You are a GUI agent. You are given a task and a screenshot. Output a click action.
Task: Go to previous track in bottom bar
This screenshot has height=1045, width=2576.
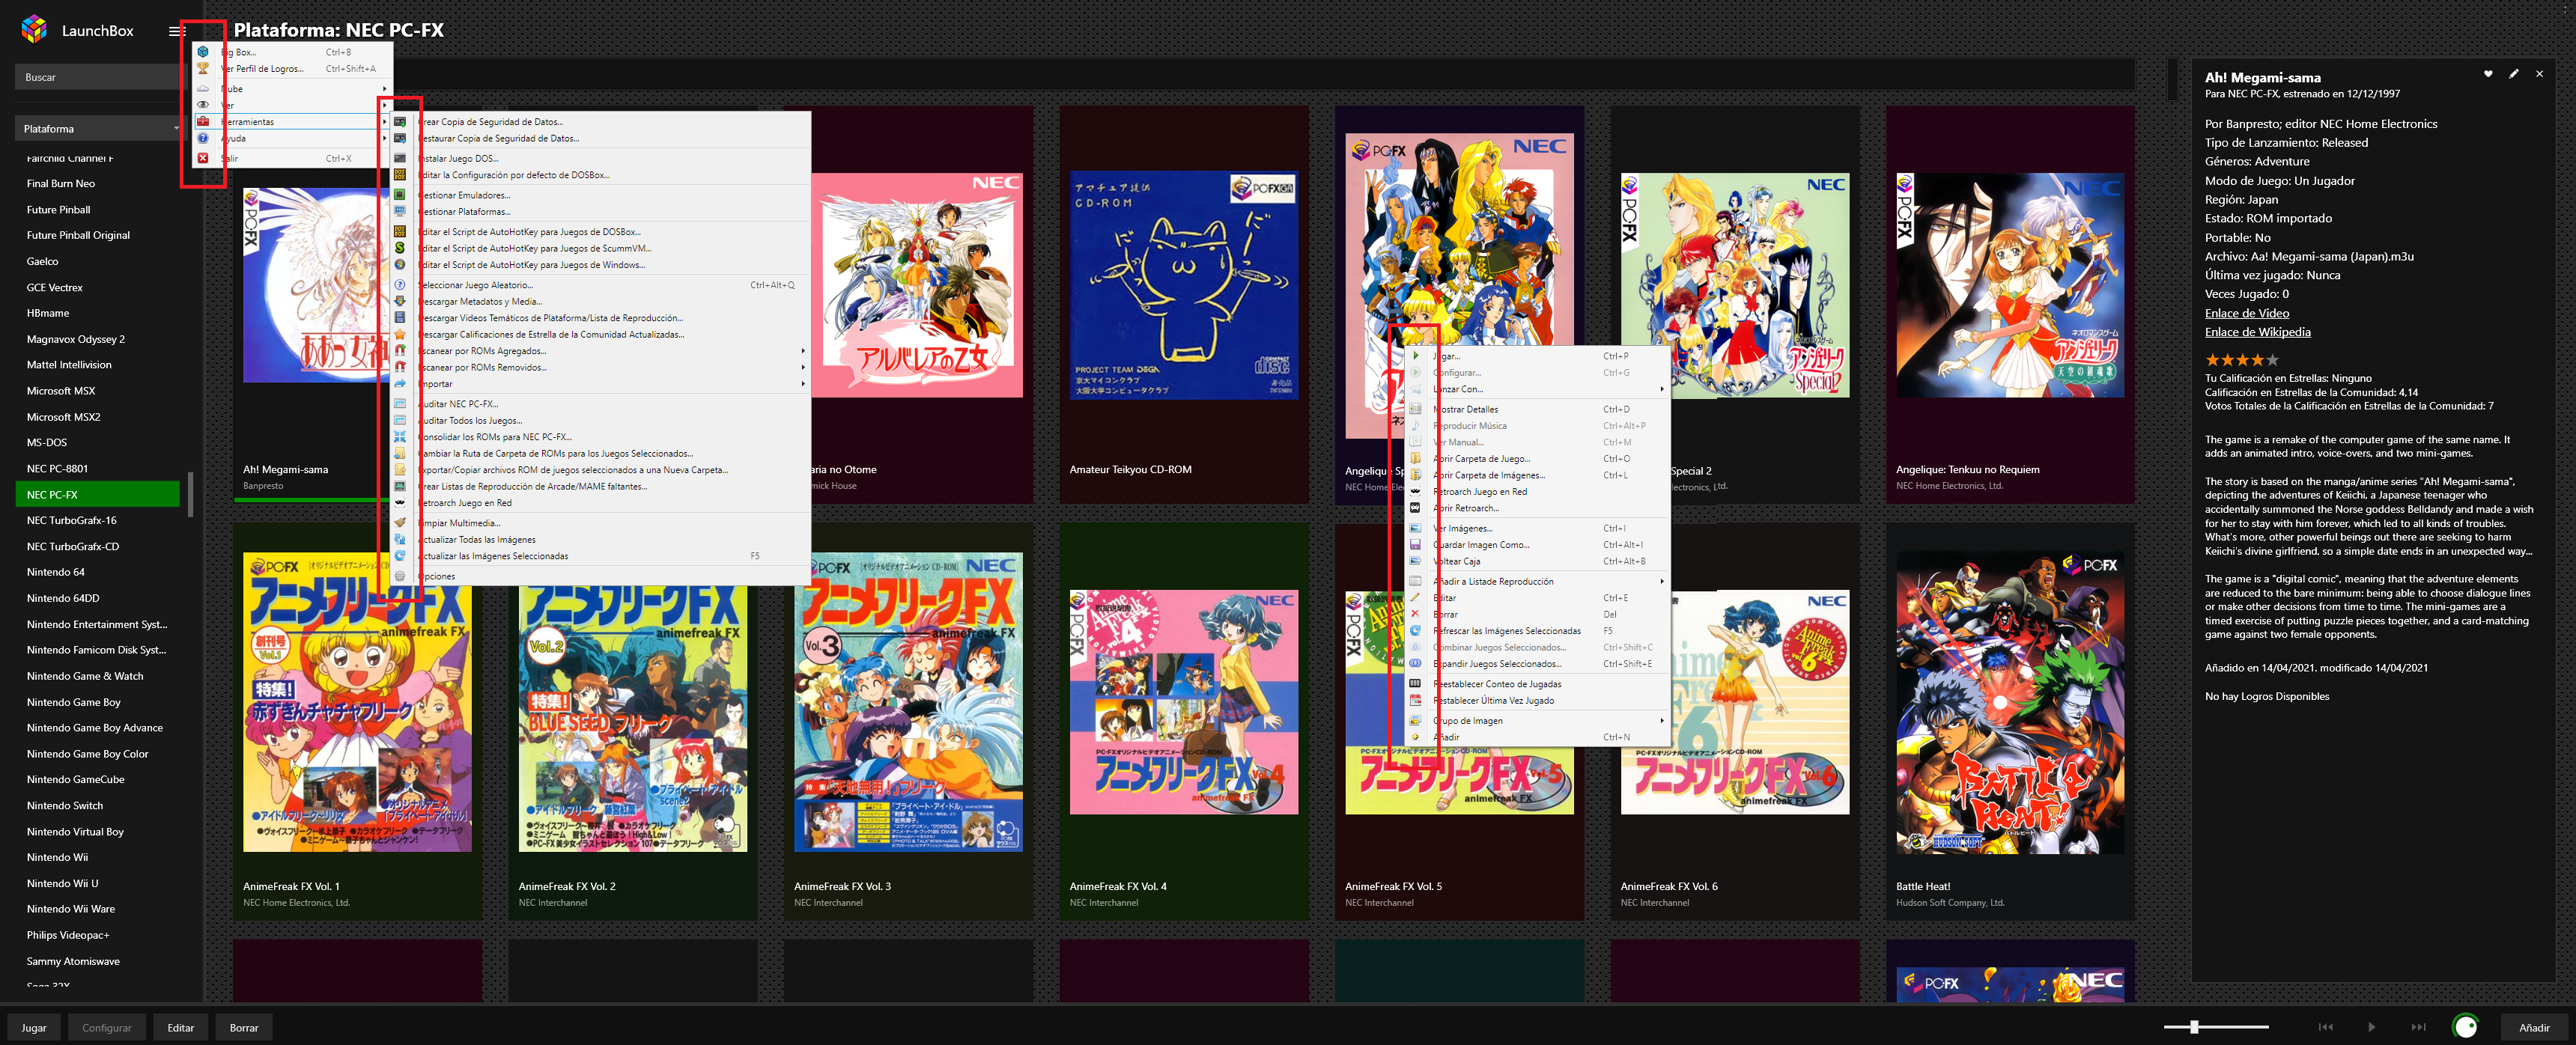[2325, 1027]
